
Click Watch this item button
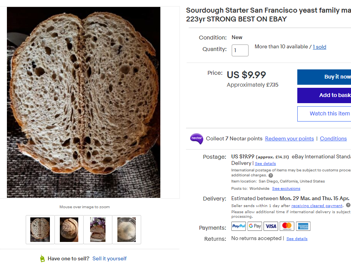[324, 113]
